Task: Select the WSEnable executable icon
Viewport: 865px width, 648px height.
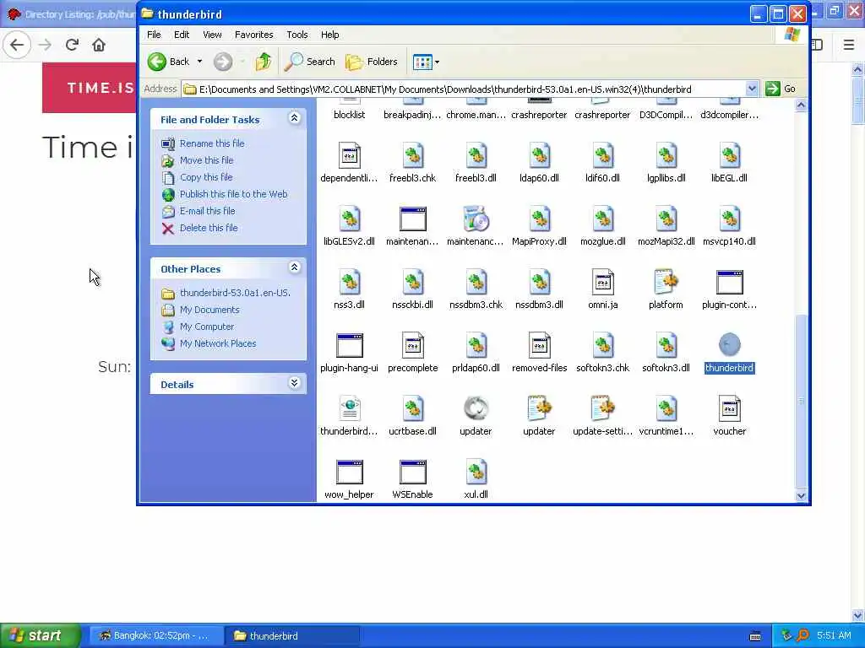Action: (412, 472)
